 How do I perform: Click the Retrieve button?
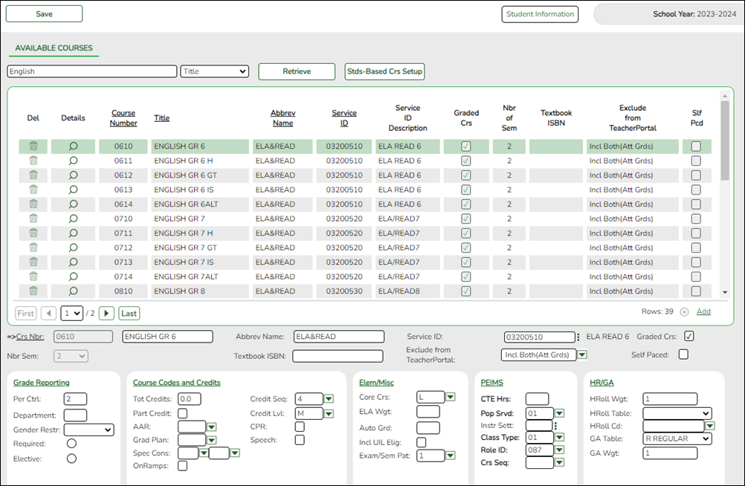297,71
